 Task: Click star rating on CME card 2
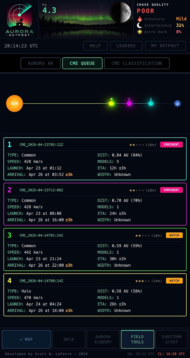[x=137, y=190]
